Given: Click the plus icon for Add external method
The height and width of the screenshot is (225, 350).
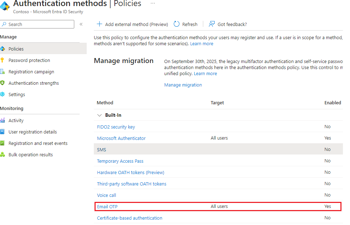Looking at the screenshot, I should coord(99,24).
